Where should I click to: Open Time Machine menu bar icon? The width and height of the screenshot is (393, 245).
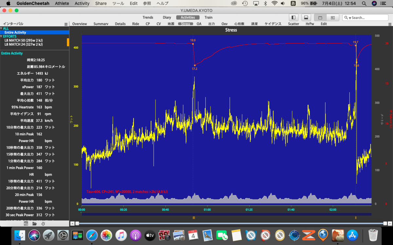tap(245, 3)
